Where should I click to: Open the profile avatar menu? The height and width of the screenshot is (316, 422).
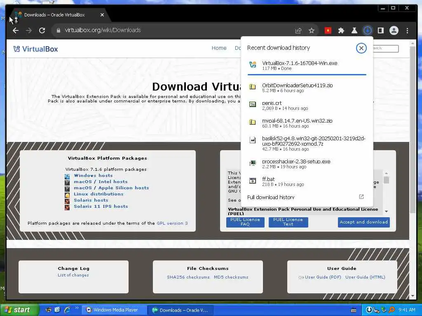[394, 30]
